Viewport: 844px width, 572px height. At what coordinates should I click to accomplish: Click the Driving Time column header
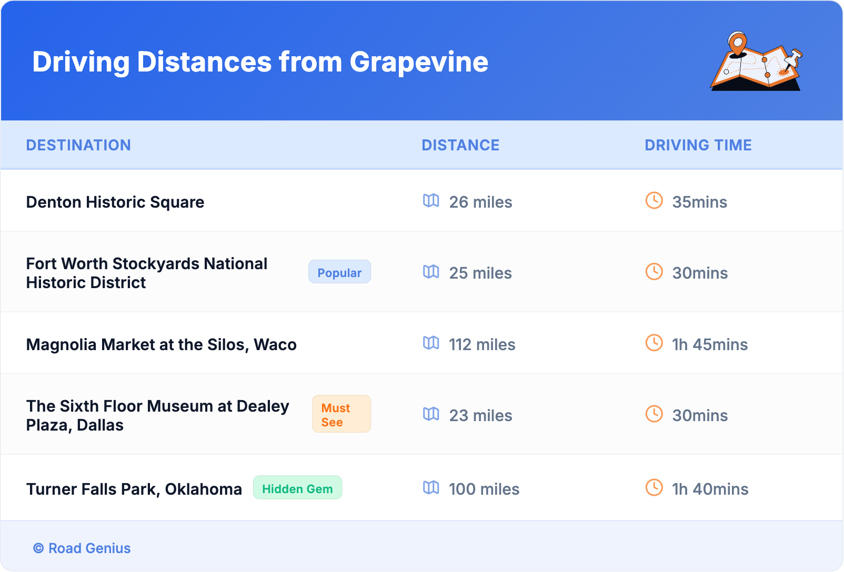698,145
